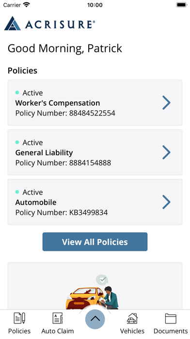This screenshot has width=190, height=339.
Task: Tap the Acrisure triangle logo
Action: tap(13, 23)
